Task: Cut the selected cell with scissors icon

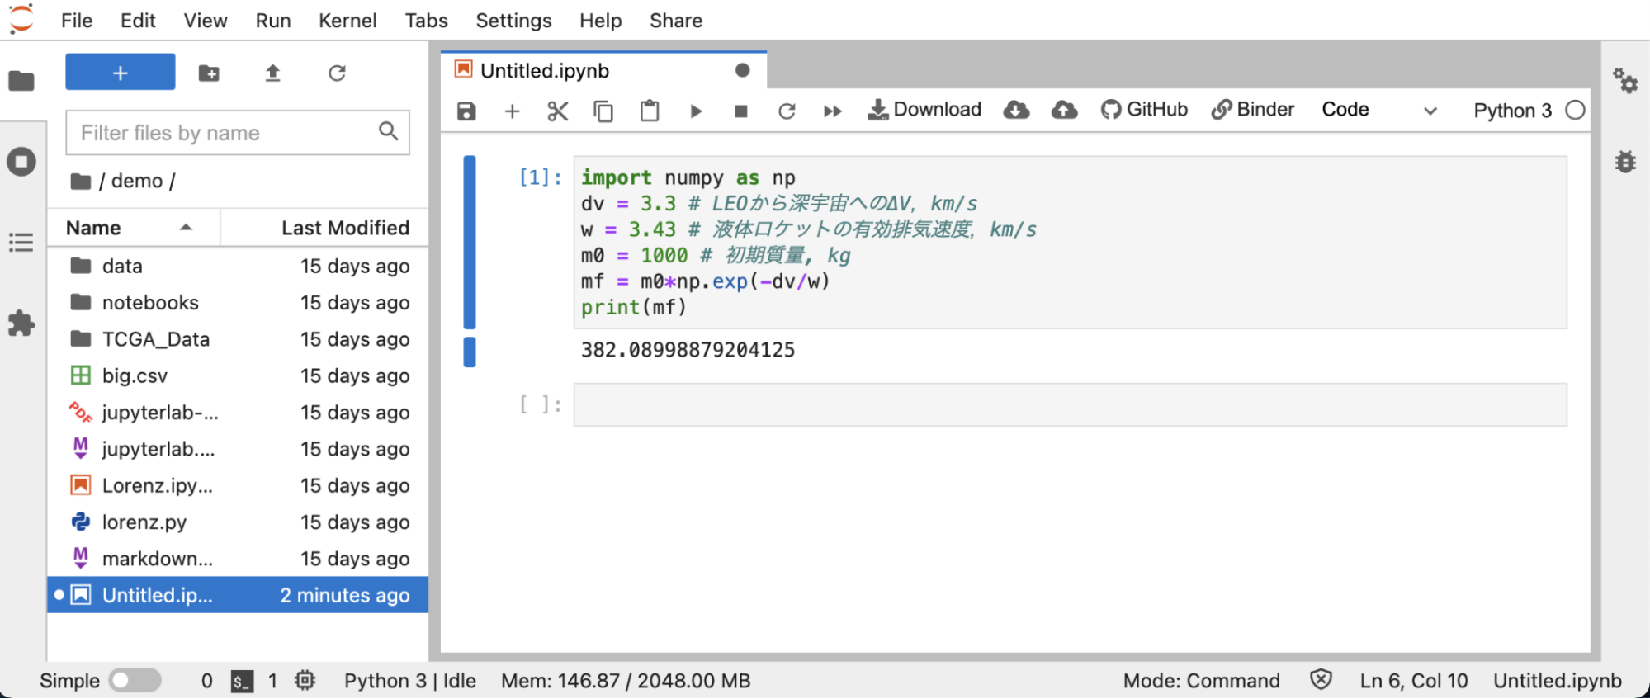Action: (558, 111)
